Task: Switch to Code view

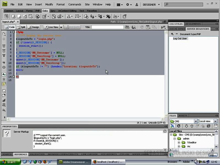Action: (10, 27)
